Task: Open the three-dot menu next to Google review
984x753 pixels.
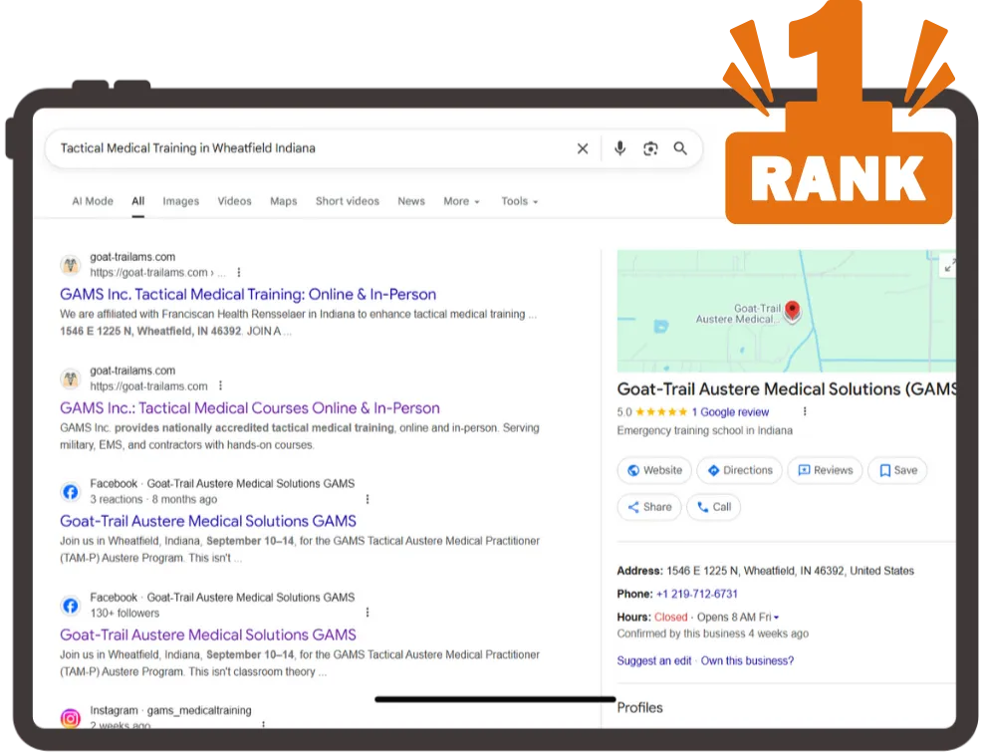Action: pos(805,411)
